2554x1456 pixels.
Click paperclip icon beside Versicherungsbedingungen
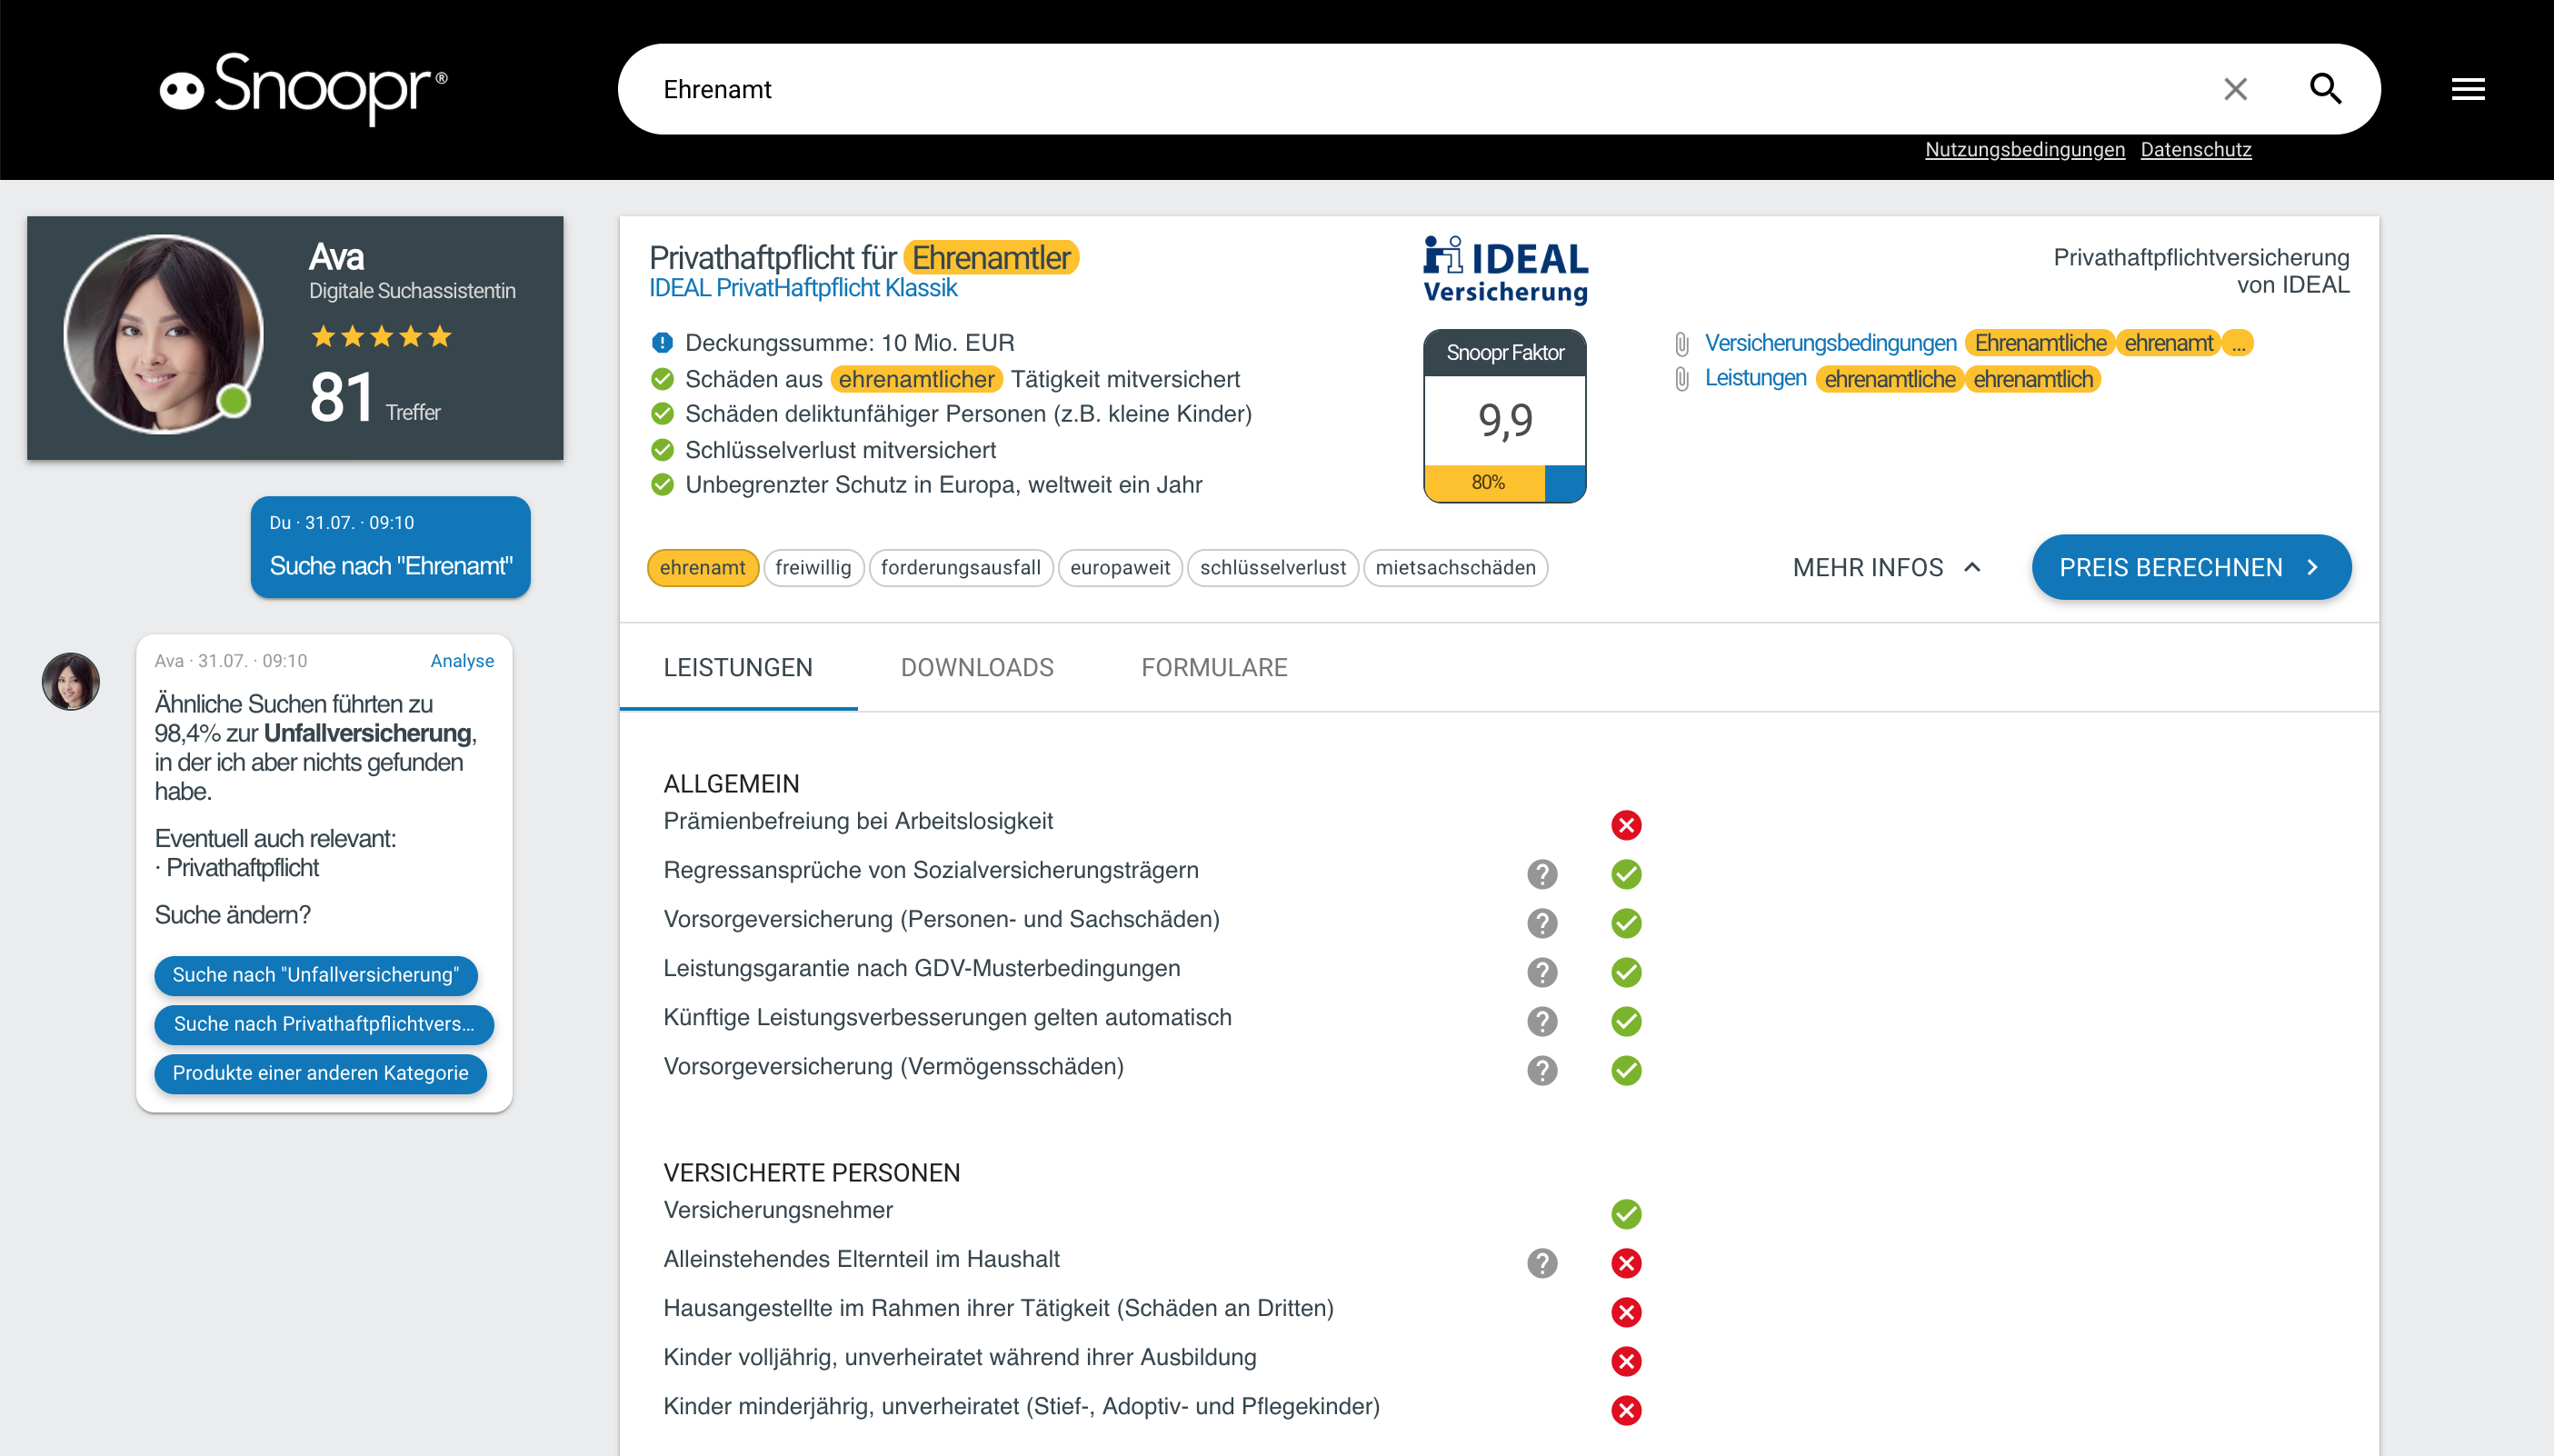(x=1681, y=344)
